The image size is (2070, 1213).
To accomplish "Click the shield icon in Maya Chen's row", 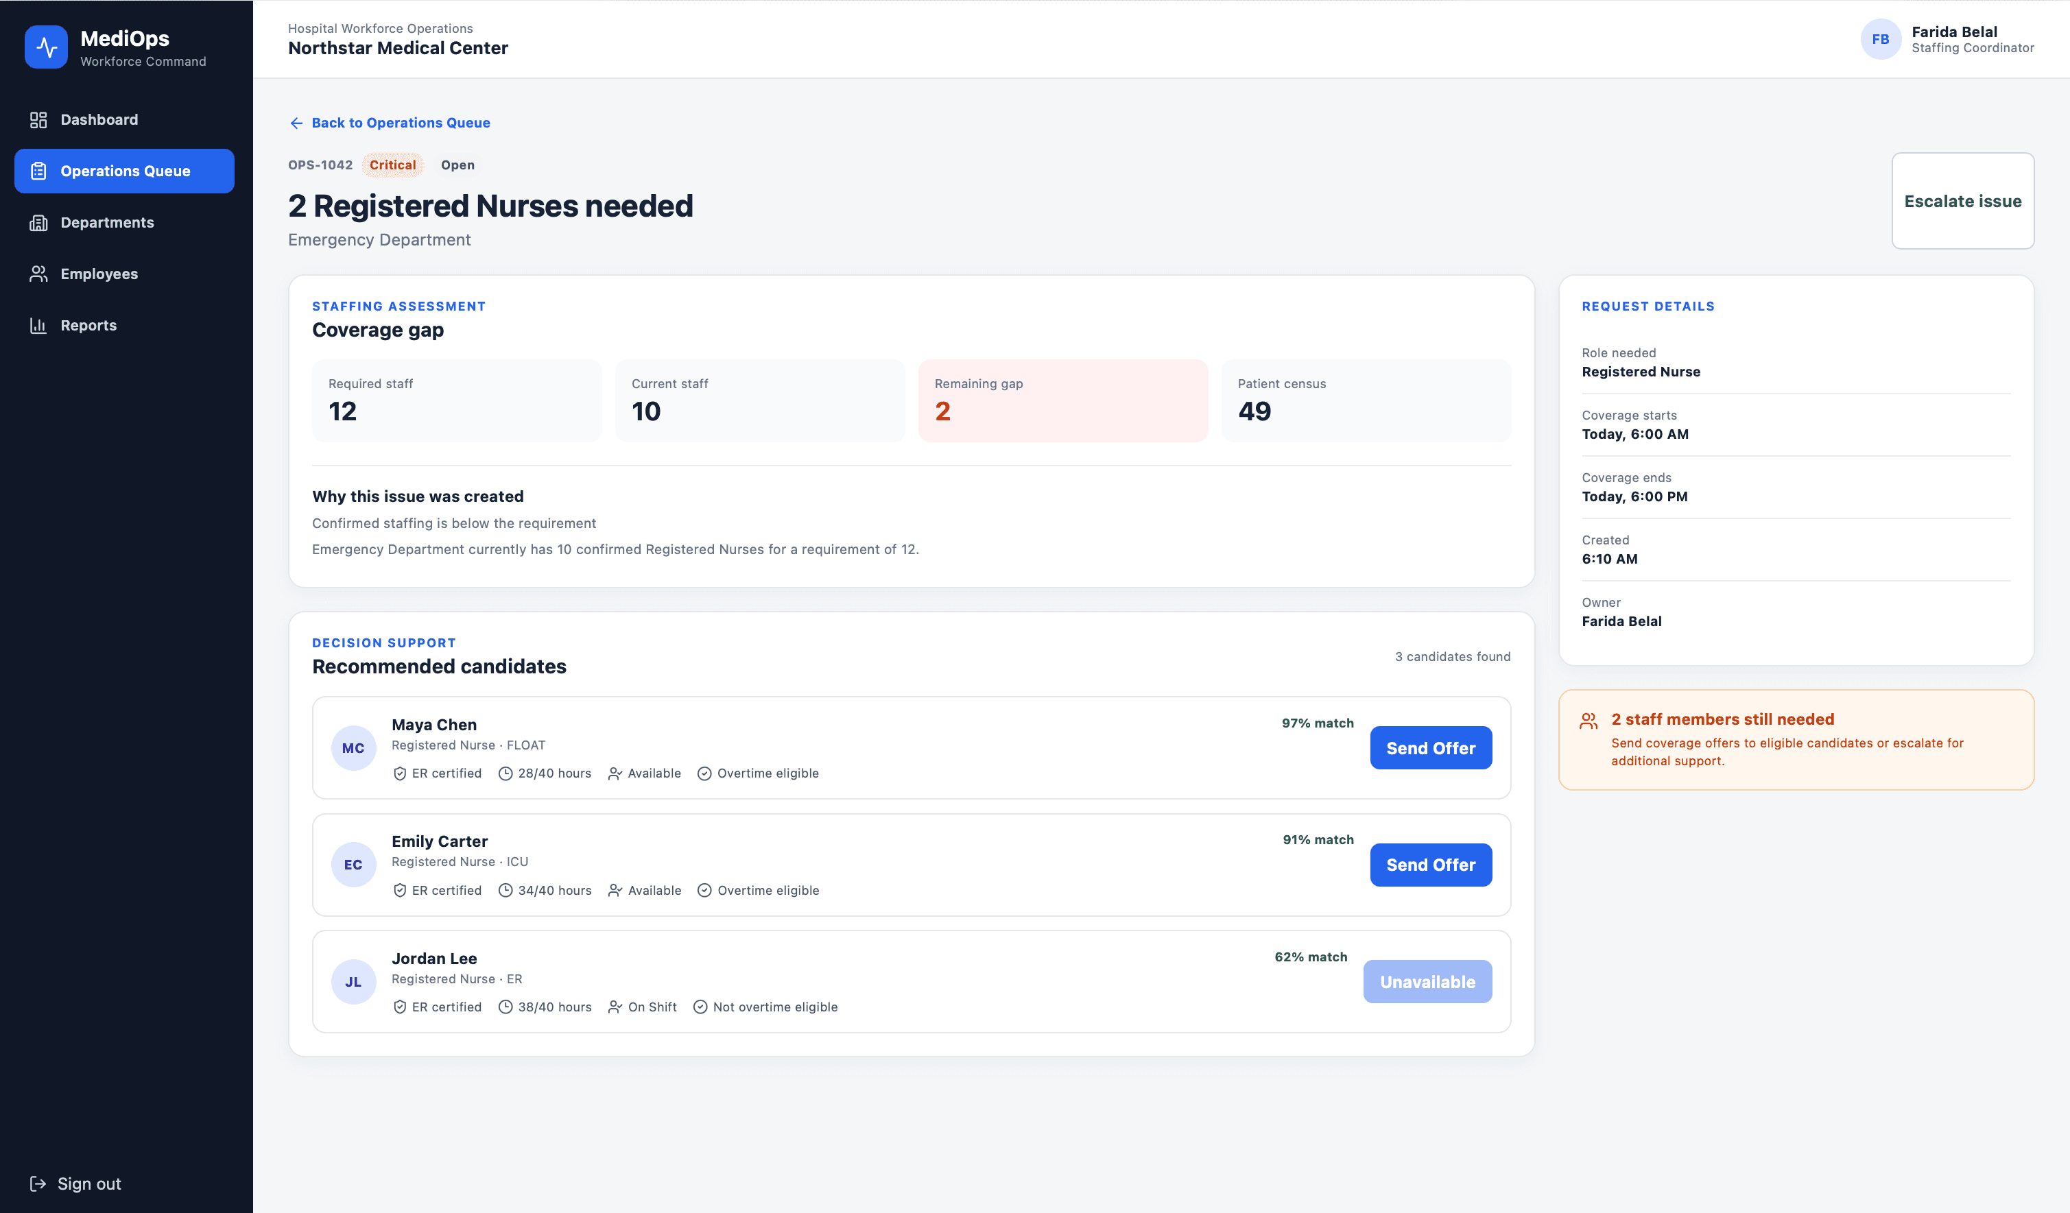I will click(x=400, y=773).
